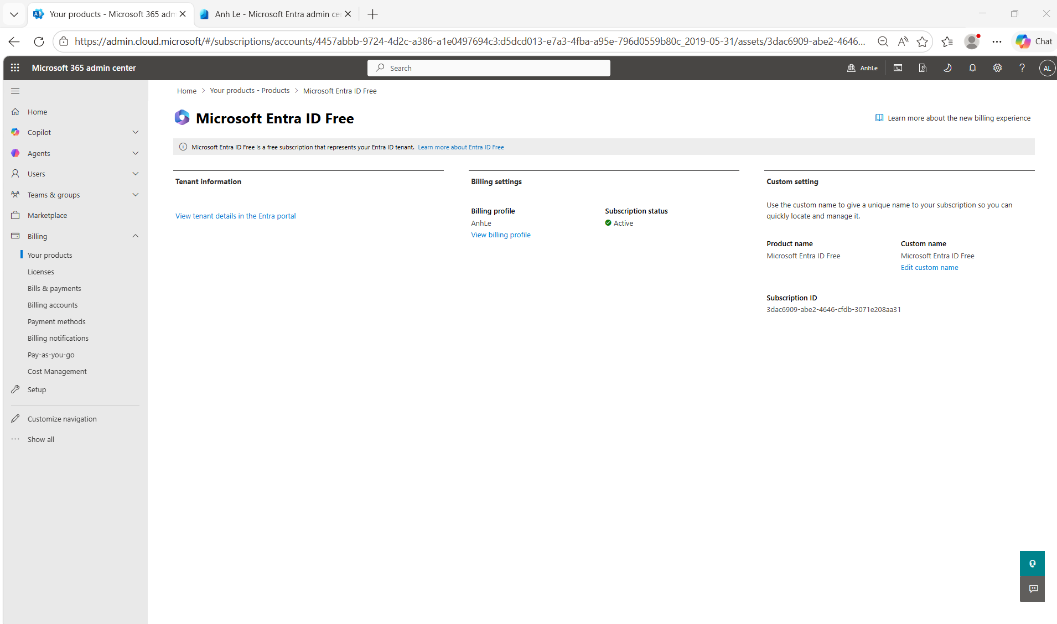Viewport: 1057px width, 624px height.
Task: Expand the Teams & groups section
Action: (136, 195)
